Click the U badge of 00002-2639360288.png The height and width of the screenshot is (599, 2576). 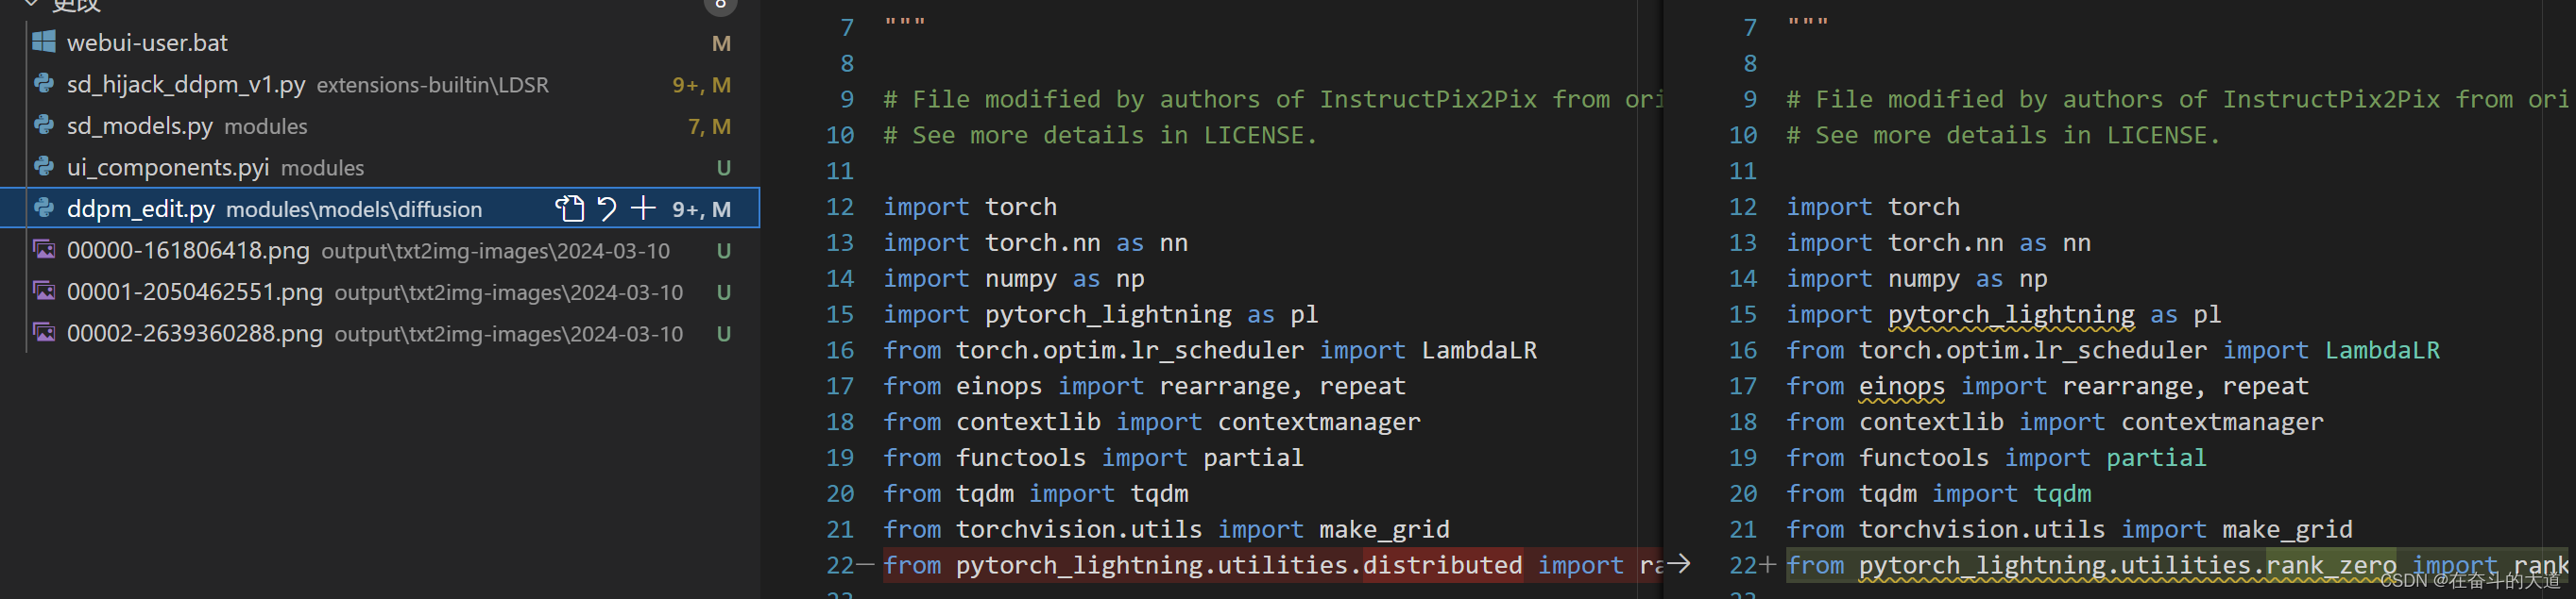click(723, 333)
